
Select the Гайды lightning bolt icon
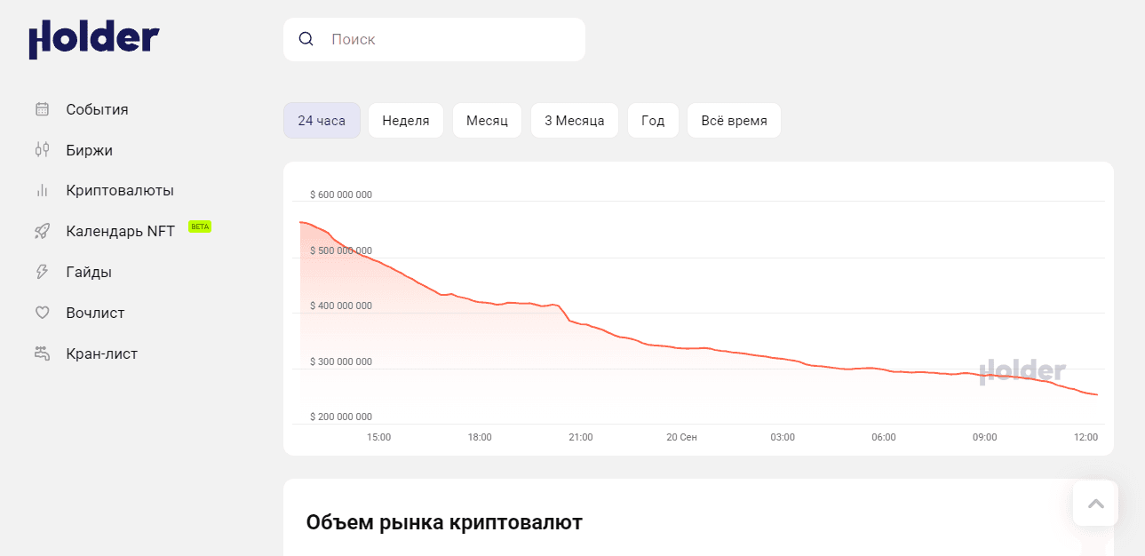point(42,272)
